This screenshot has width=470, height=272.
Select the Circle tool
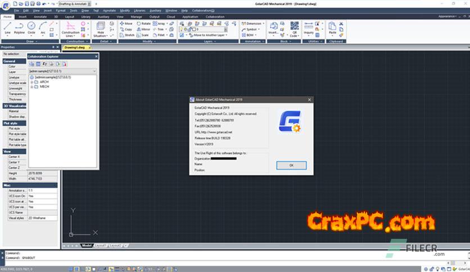pyautogui.click(x=31, y=28)
